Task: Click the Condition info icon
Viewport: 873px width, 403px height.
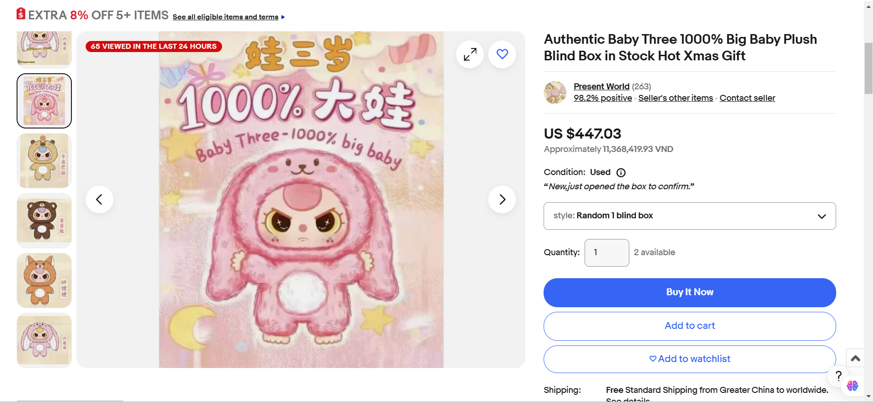Action: (621, 173)
